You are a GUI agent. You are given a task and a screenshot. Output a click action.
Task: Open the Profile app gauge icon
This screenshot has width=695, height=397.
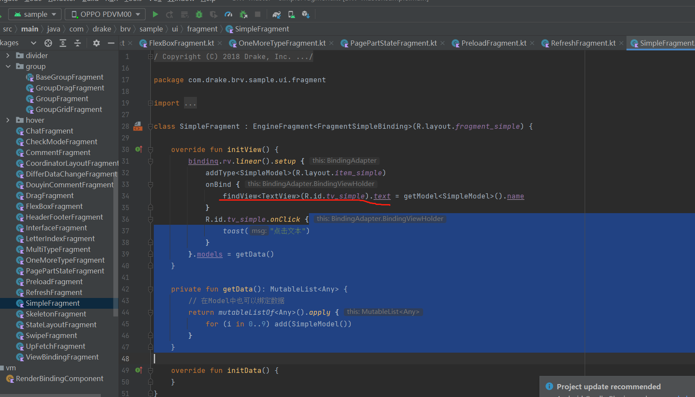coord(228,14)
